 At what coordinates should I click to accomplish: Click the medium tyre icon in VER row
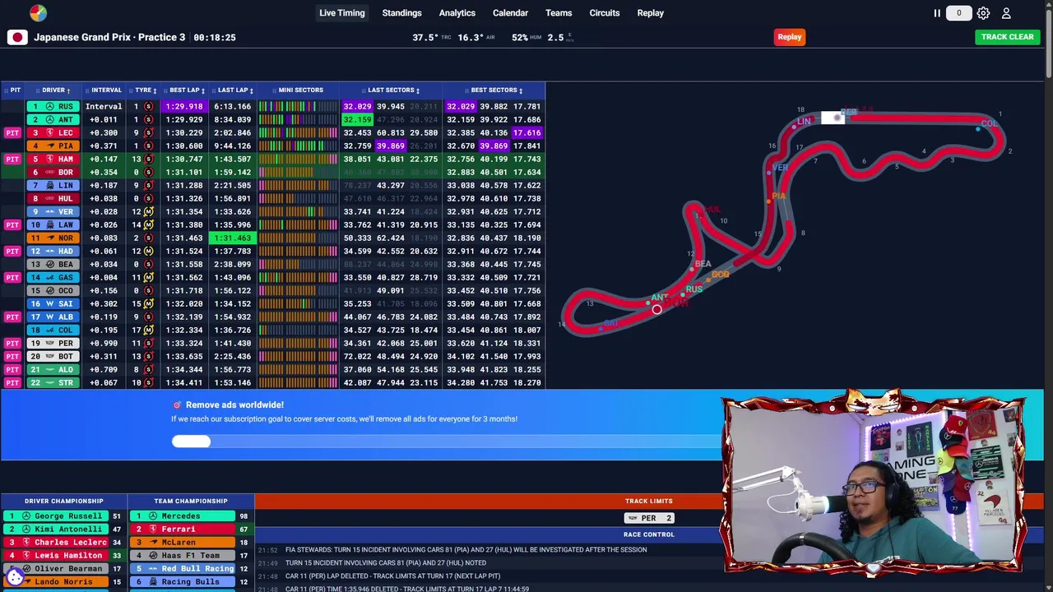148,211
